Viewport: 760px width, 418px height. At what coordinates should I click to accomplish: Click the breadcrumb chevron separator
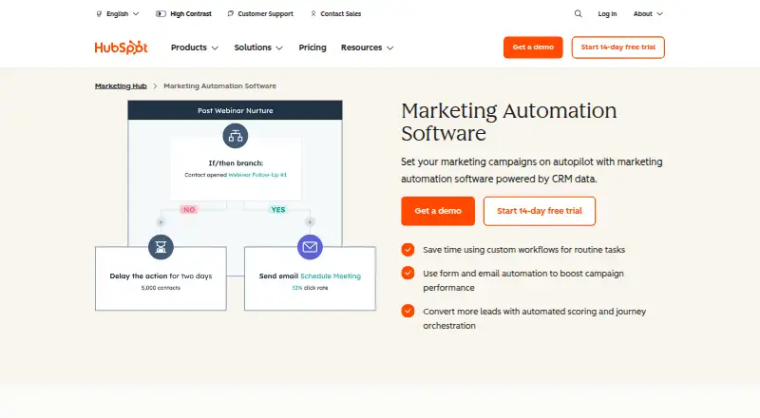coord(155,85)
